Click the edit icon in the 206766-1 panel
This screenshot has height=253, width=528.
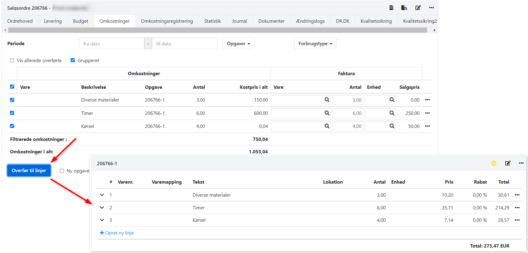[508, 163]
